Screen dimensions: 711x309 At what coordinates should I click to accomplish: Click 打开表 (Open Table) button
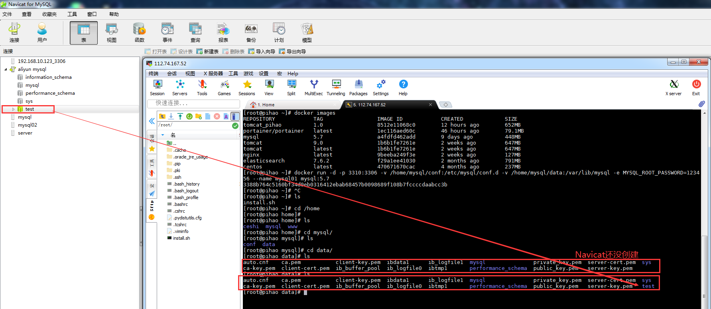coord(156,51)
